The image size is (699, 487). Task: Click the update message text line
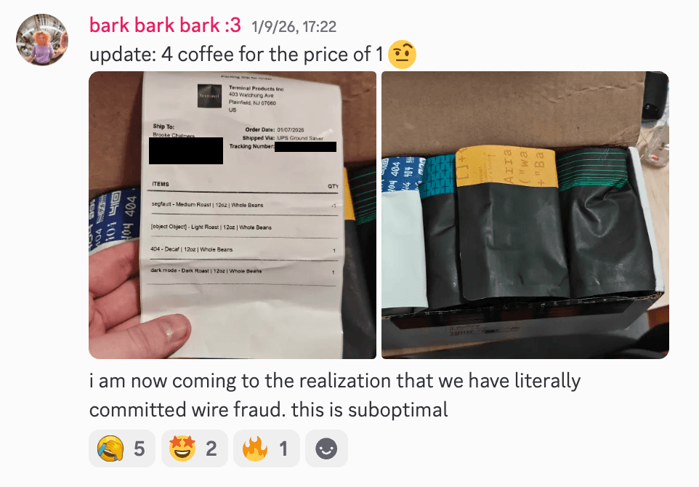tap(236, 55)
